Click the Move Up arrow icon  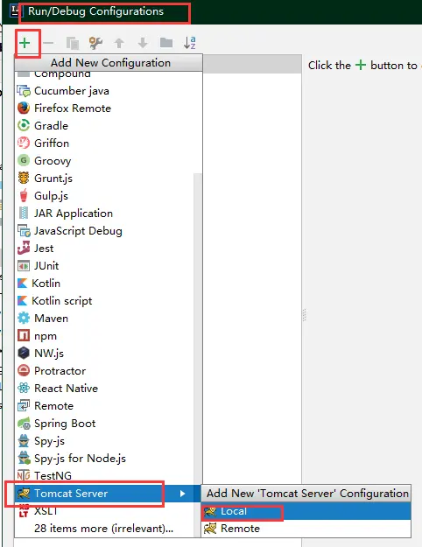[119, 43]
